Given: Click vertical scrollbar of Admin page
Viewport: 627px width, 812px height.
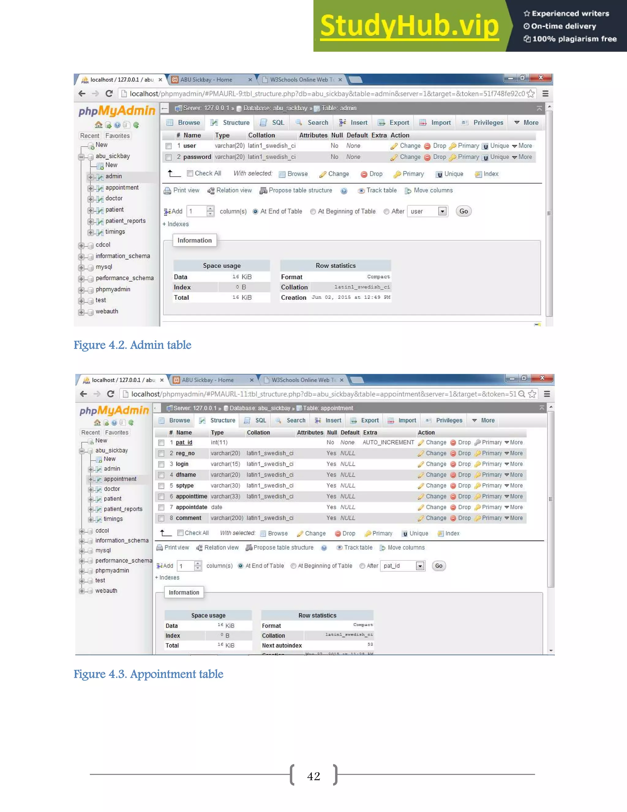Looking at the screenshot, I should pyautogui.click(x=549, y=214).
